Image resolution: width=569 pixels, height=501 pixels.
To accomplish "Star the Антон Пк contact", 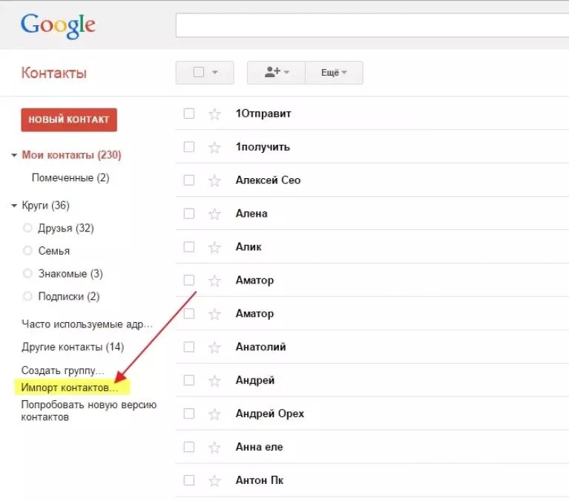I will click(x=214, y=481).
